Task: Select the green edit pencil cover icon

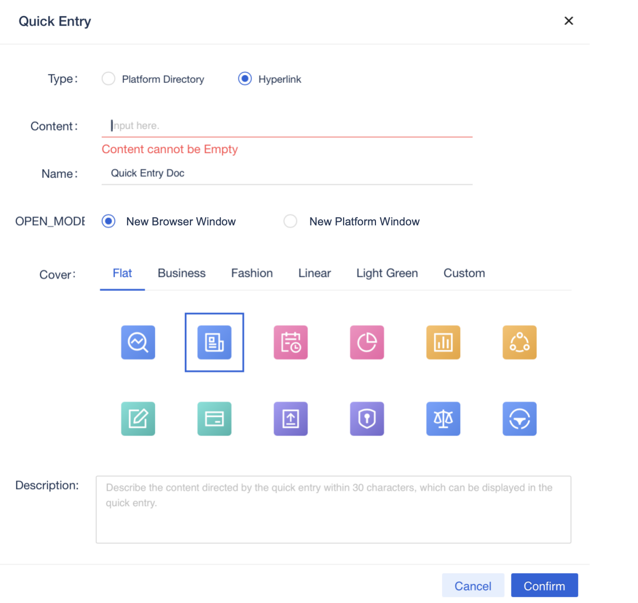Action: 138,418
